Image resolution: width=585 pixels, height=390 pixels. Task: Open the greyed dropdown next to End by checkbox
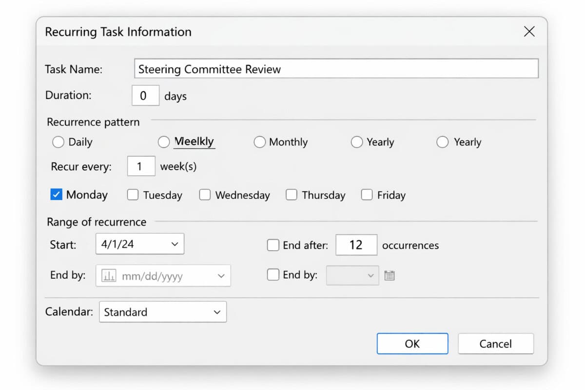coord(352,275)
